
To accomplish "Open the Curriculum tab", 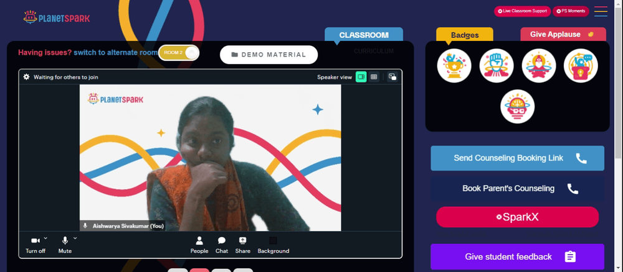I will click(x=373, y=51).
